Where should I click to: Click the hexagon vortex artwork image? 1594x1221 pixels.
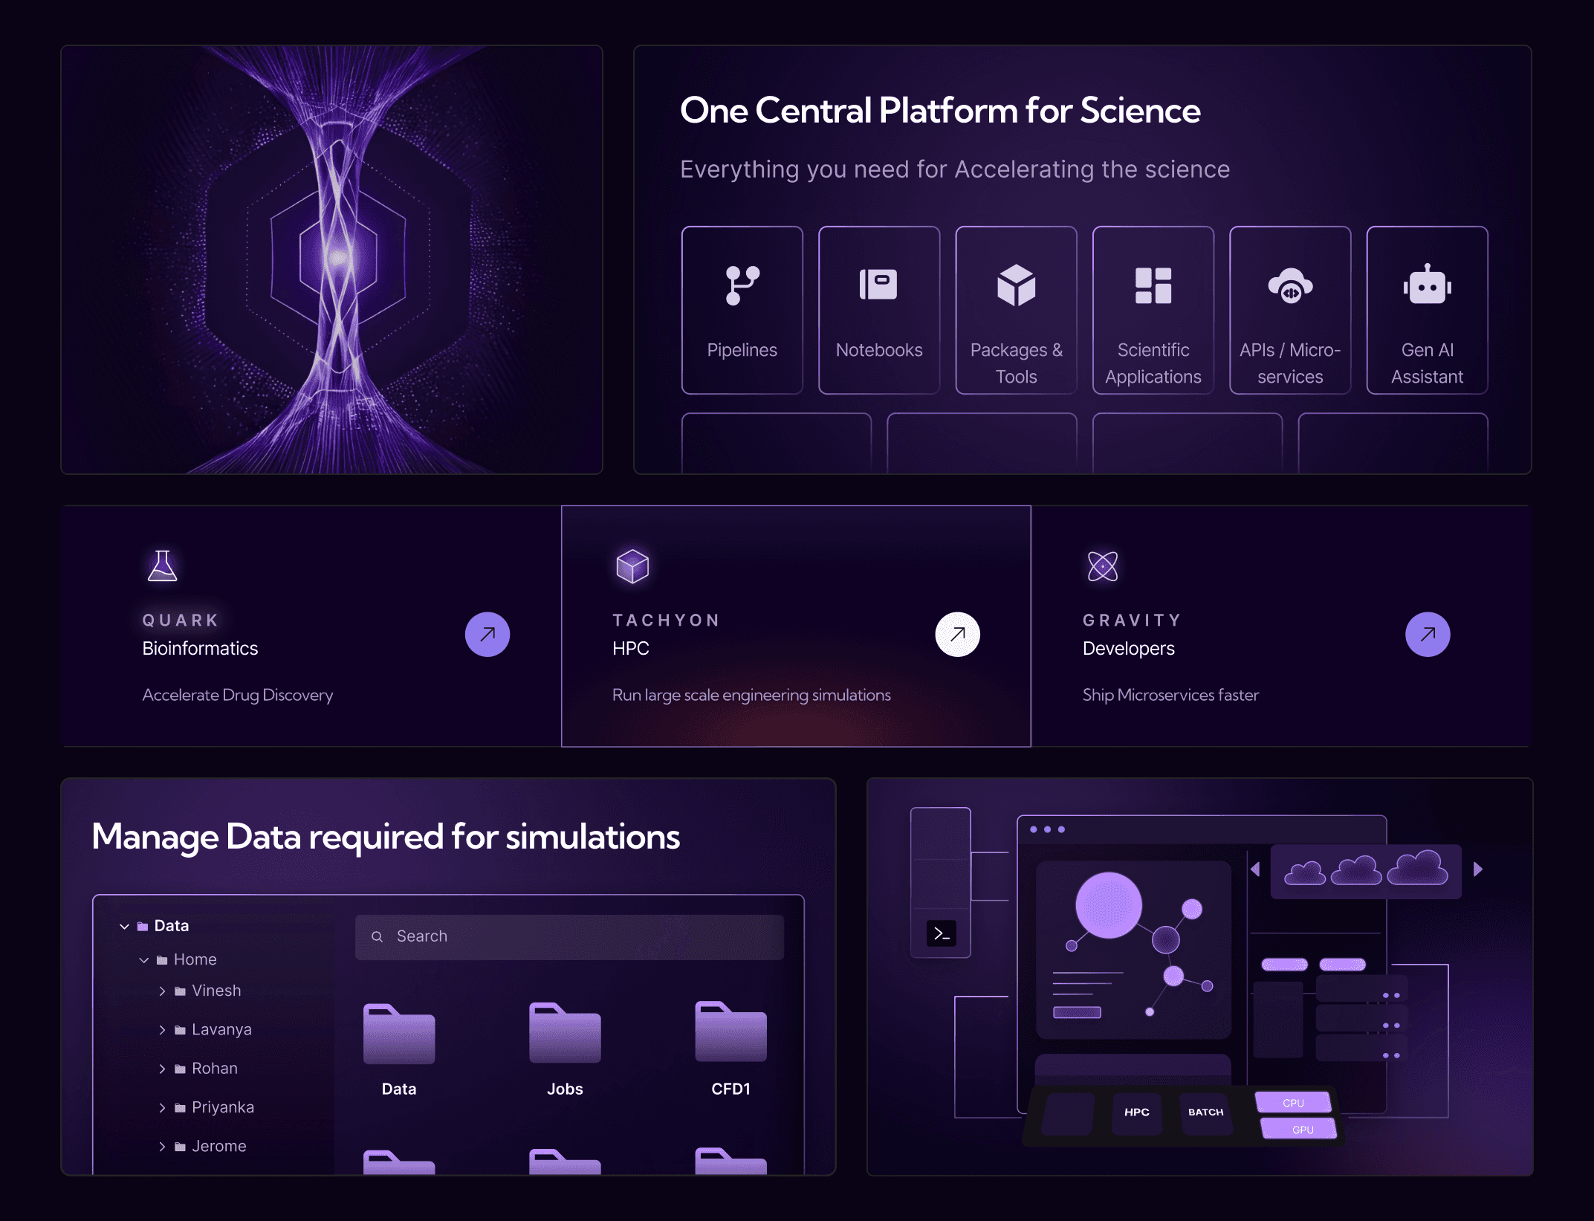click(x=331, y=259)
